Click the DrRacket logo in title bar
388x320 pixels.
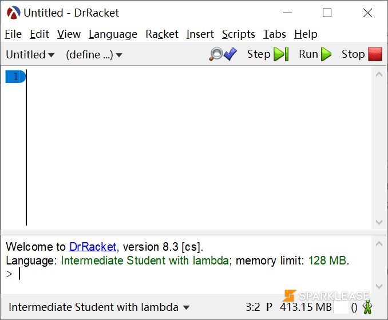click(x=13, y=13)
